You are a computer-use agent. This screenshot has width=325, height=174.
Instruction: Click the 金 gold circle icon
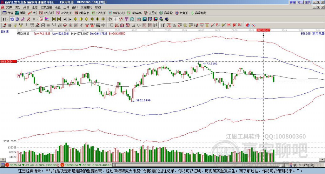(x=185, y=25)
